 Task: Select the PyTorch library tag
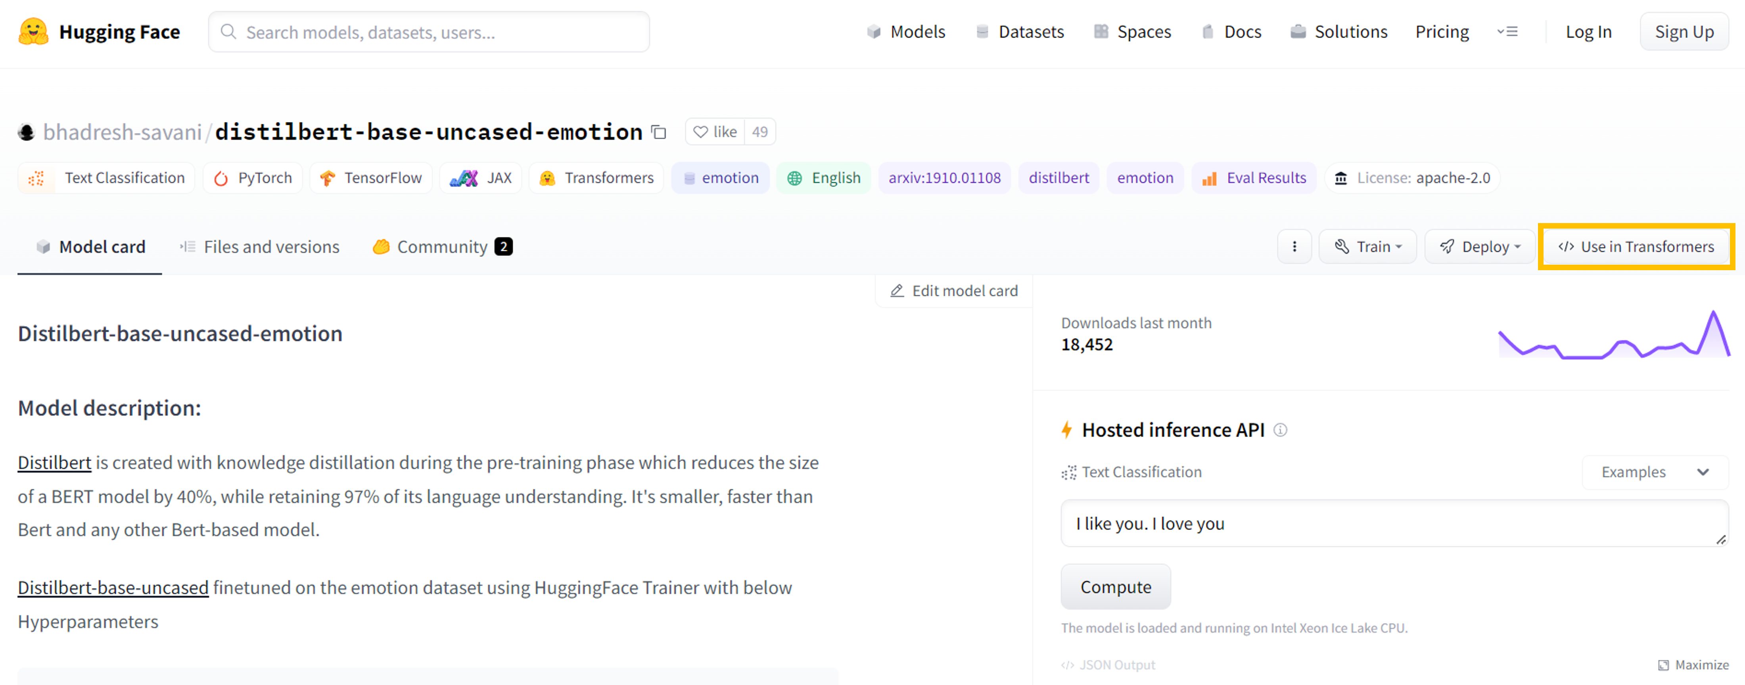253,178
